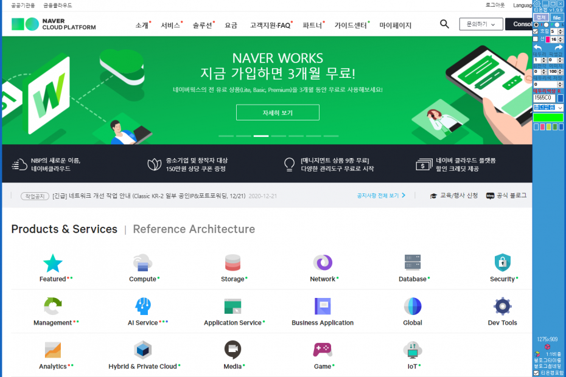Open the Database category icon

[x=413, y=263]
